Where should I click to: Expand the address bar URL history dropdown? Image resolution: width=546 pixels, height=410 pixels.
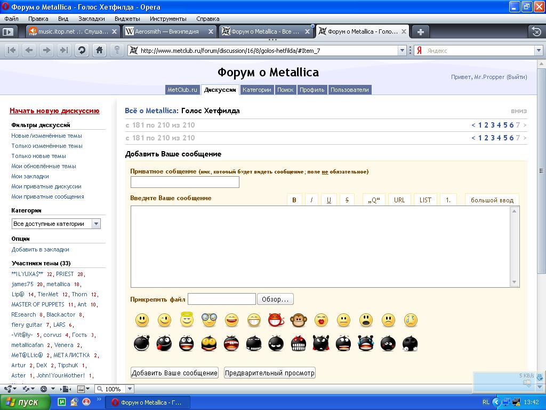coord(403,51)
